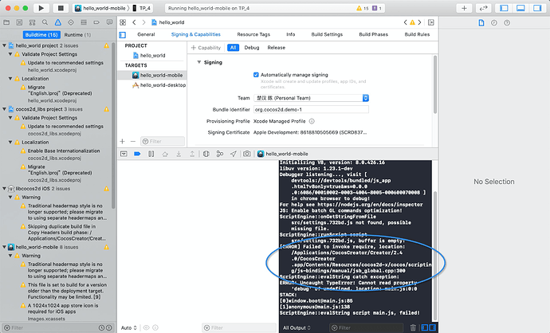Select the Release configuration filter
The width and height of the screenshot is (550, 333).
pos(277,48)
